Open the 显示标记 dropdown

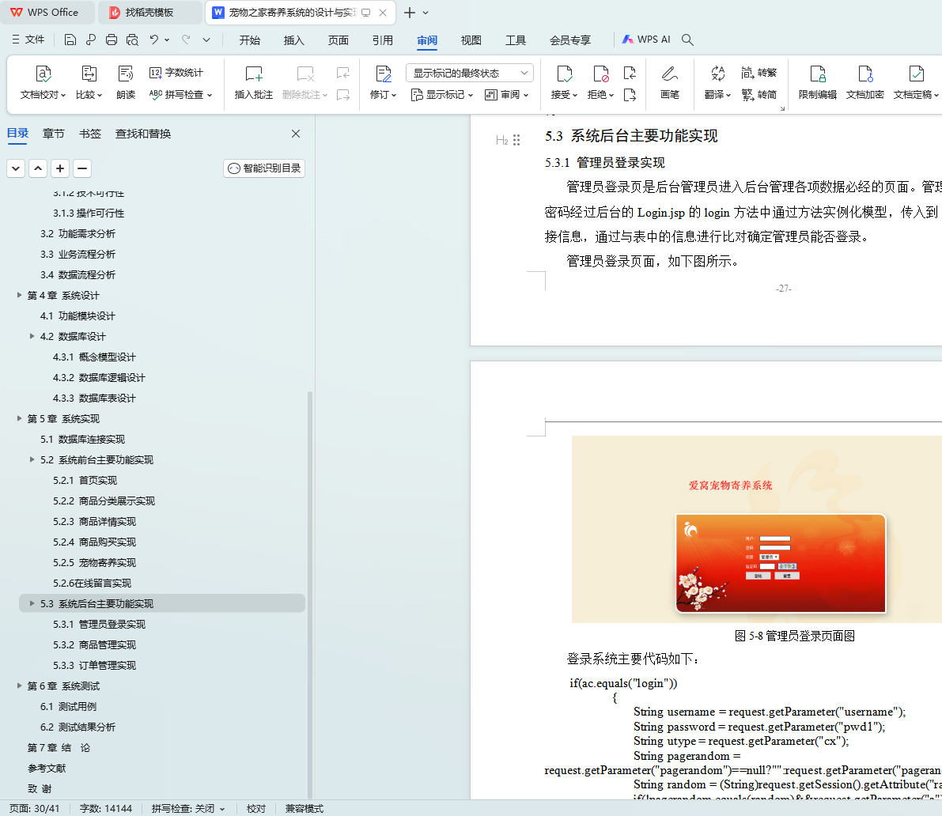(x=442, y=95)
